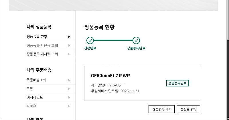The width and height of the screenshot is (229, 120).
Task: Click the arrow next to 정품등록 사은품 조회
Action: tap(69, 45)
